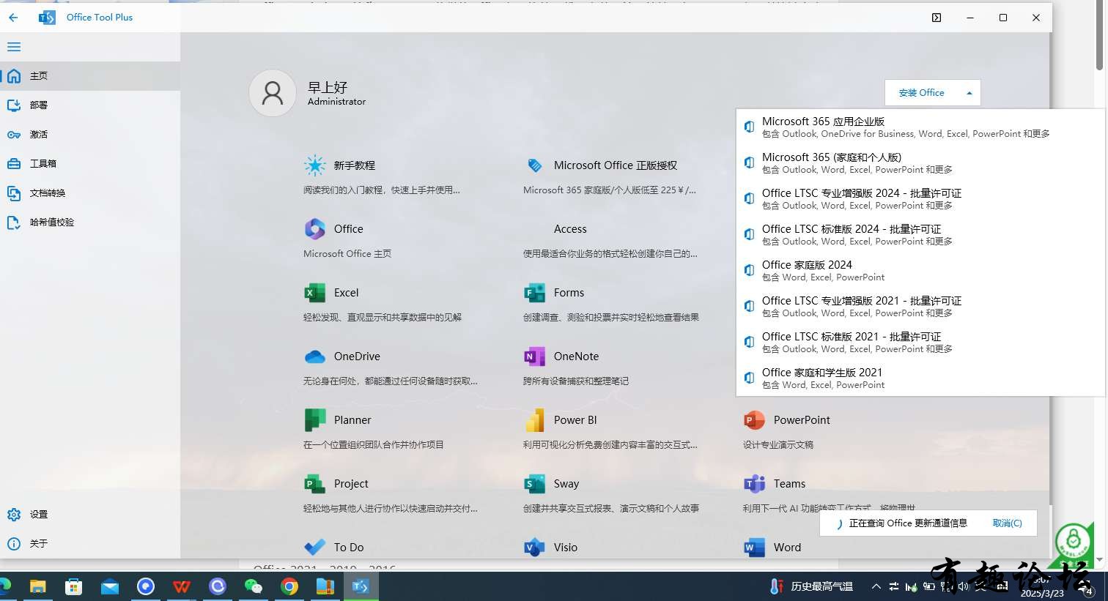Open 哈希值校验 hash check in sidebar
1108x601 pixels.
pyautogui.click(x=90, y=223)
